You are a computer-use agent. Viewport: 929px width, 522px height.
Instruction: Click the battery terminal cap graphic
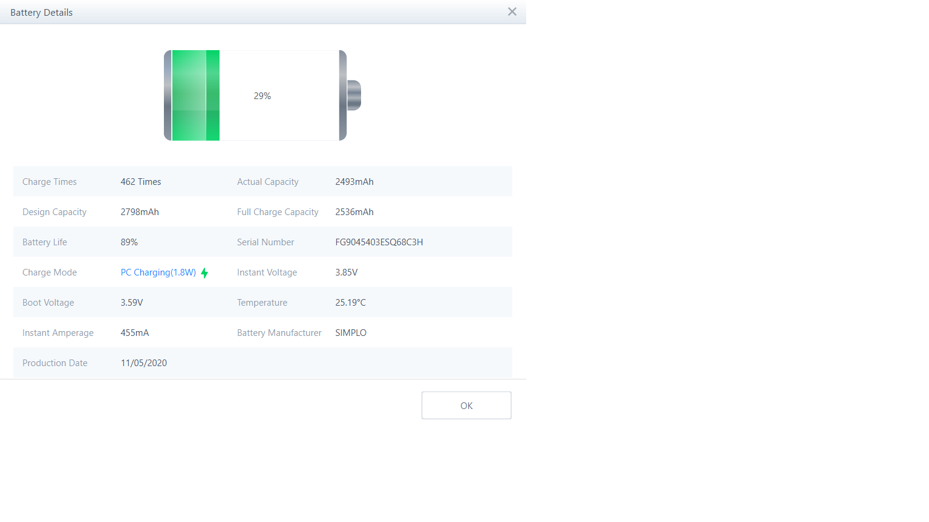tap(354, 95)
